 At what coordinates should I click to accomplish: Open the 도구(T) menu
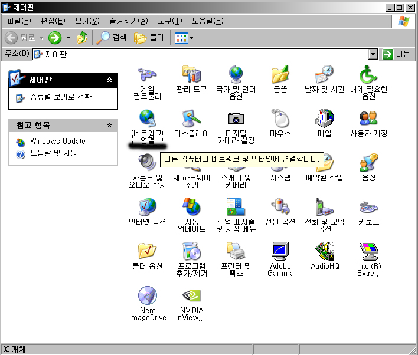point(170,21)
